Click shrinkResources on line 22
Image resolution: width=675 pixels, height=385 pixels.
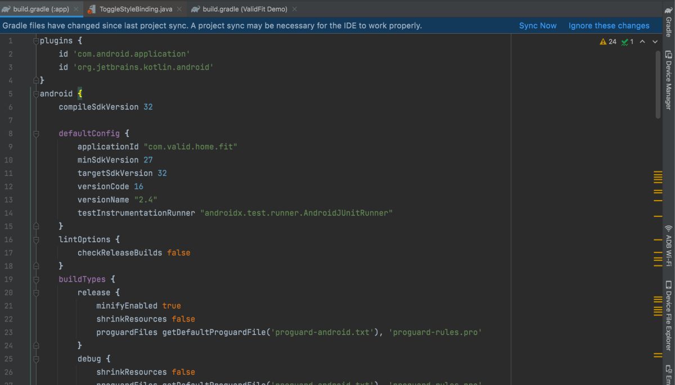click(132, 319)
